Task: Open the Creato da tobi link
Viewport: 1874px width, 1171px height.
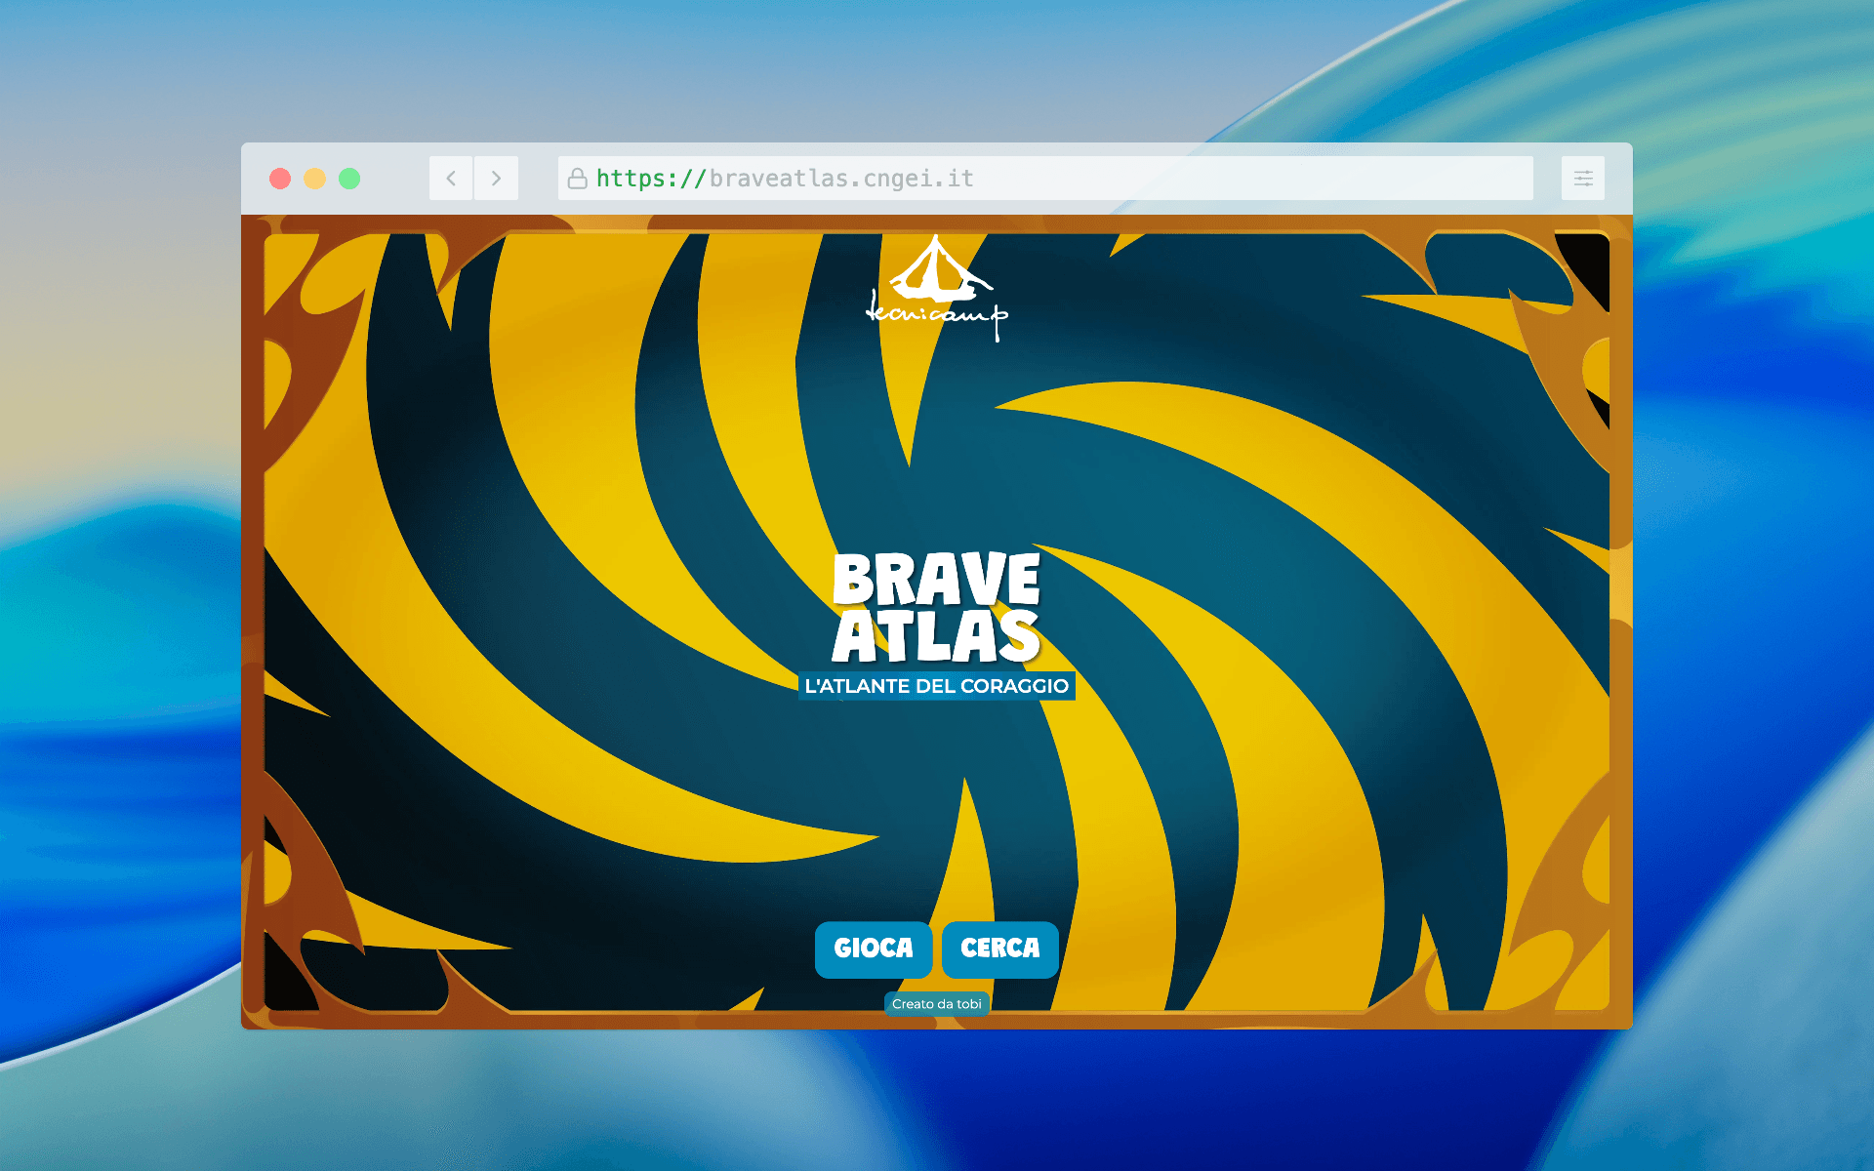Action: coord(937,1004)
